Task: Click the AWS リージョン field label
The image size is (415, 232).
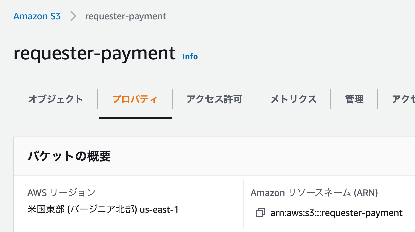Action: (x=61, y=192)
